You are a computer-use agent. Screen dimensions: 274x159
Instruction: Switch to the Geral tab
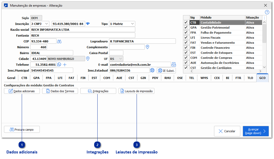11,78
